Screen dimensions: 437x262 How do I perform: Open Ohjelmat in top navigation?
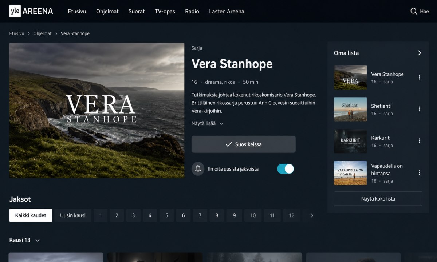tap(107, 11)
